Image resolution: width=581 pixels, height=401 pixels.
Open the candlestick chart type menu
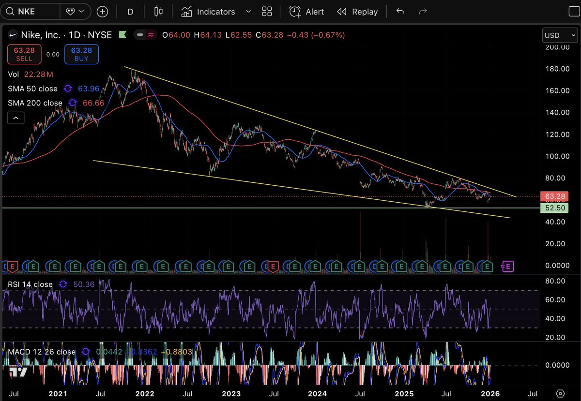(x=158, y=12)
